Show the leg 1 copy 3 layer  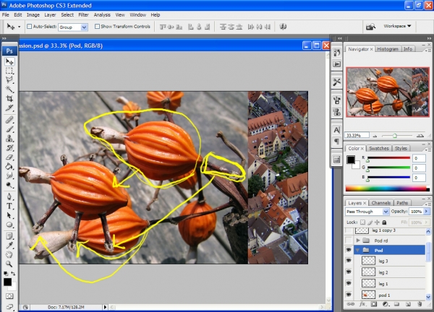pyautogui.click(x=349, y=231)
